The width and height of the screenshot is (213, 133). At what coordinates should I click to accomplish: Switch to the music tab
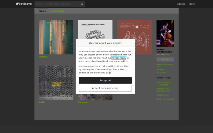pos(42,11)
